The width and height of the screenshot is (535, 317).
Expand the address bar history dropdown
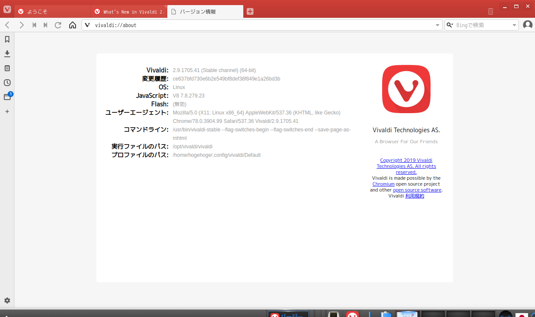tap(438, 25)
